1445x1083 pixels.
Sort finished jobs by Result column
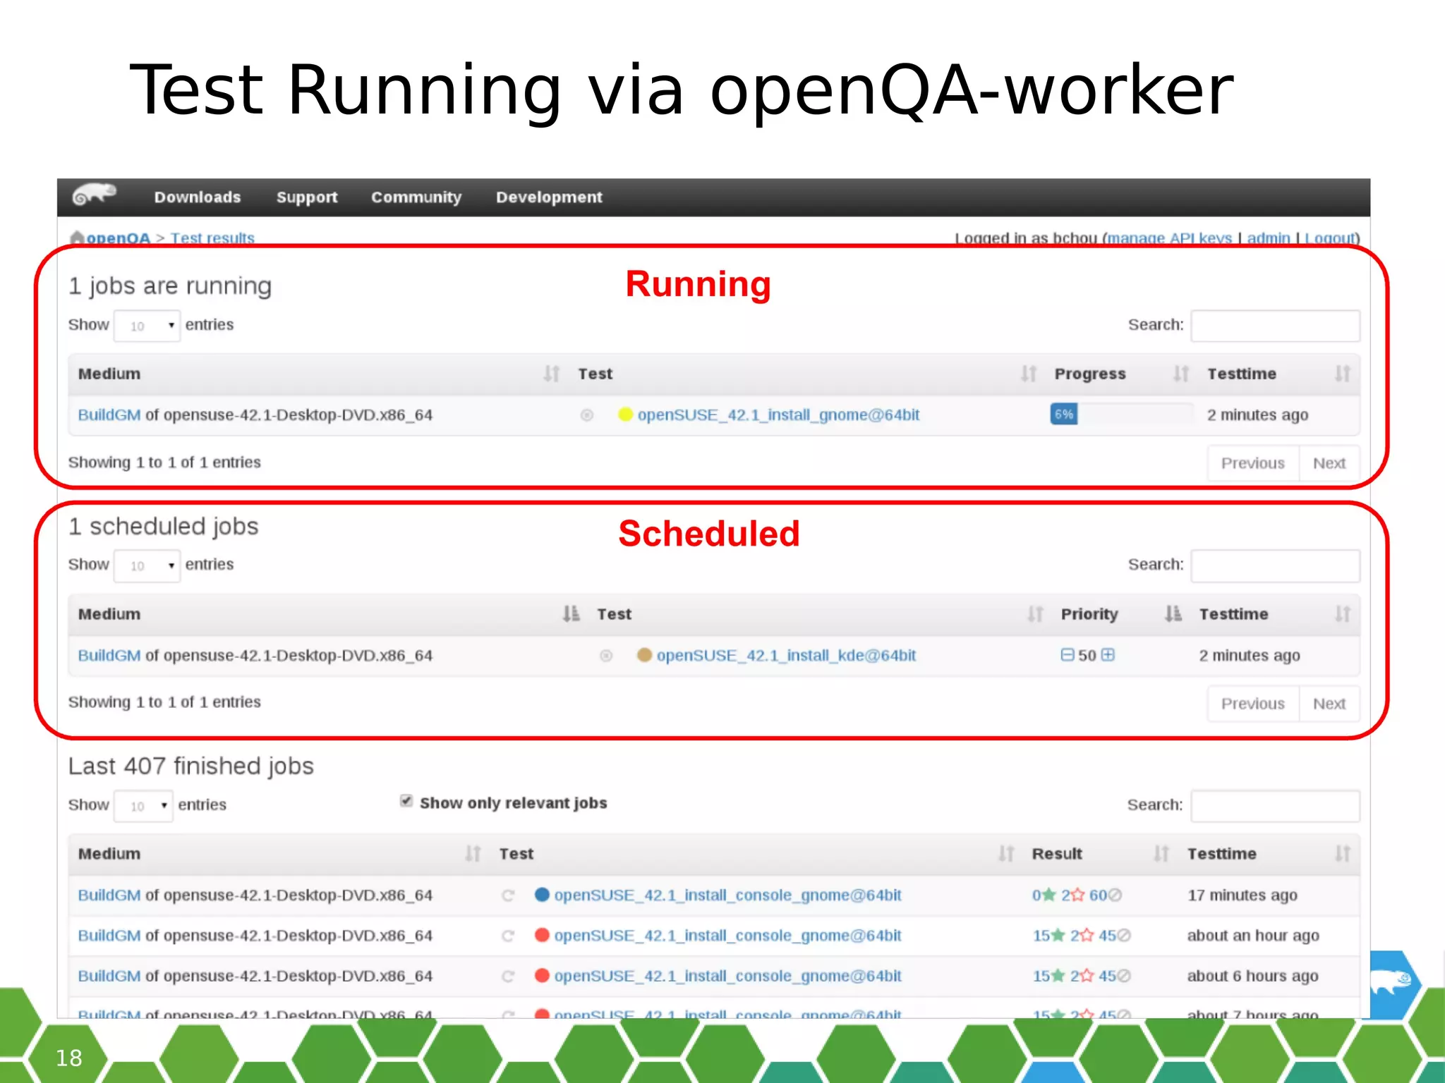coord(1161,854)
